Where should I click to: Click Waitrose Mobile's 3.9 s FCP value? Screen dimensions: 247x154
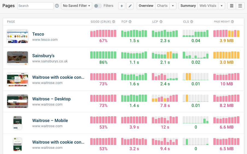[134, 127]
